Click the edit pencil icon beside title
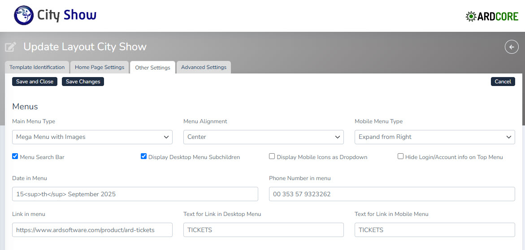Viewport: 525px width, 250px height. (x=11, y=47)
